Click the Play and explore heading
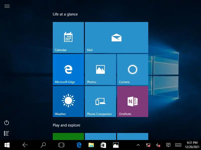The height and width of the screenshot is (150, 201). tap(66, 125)
